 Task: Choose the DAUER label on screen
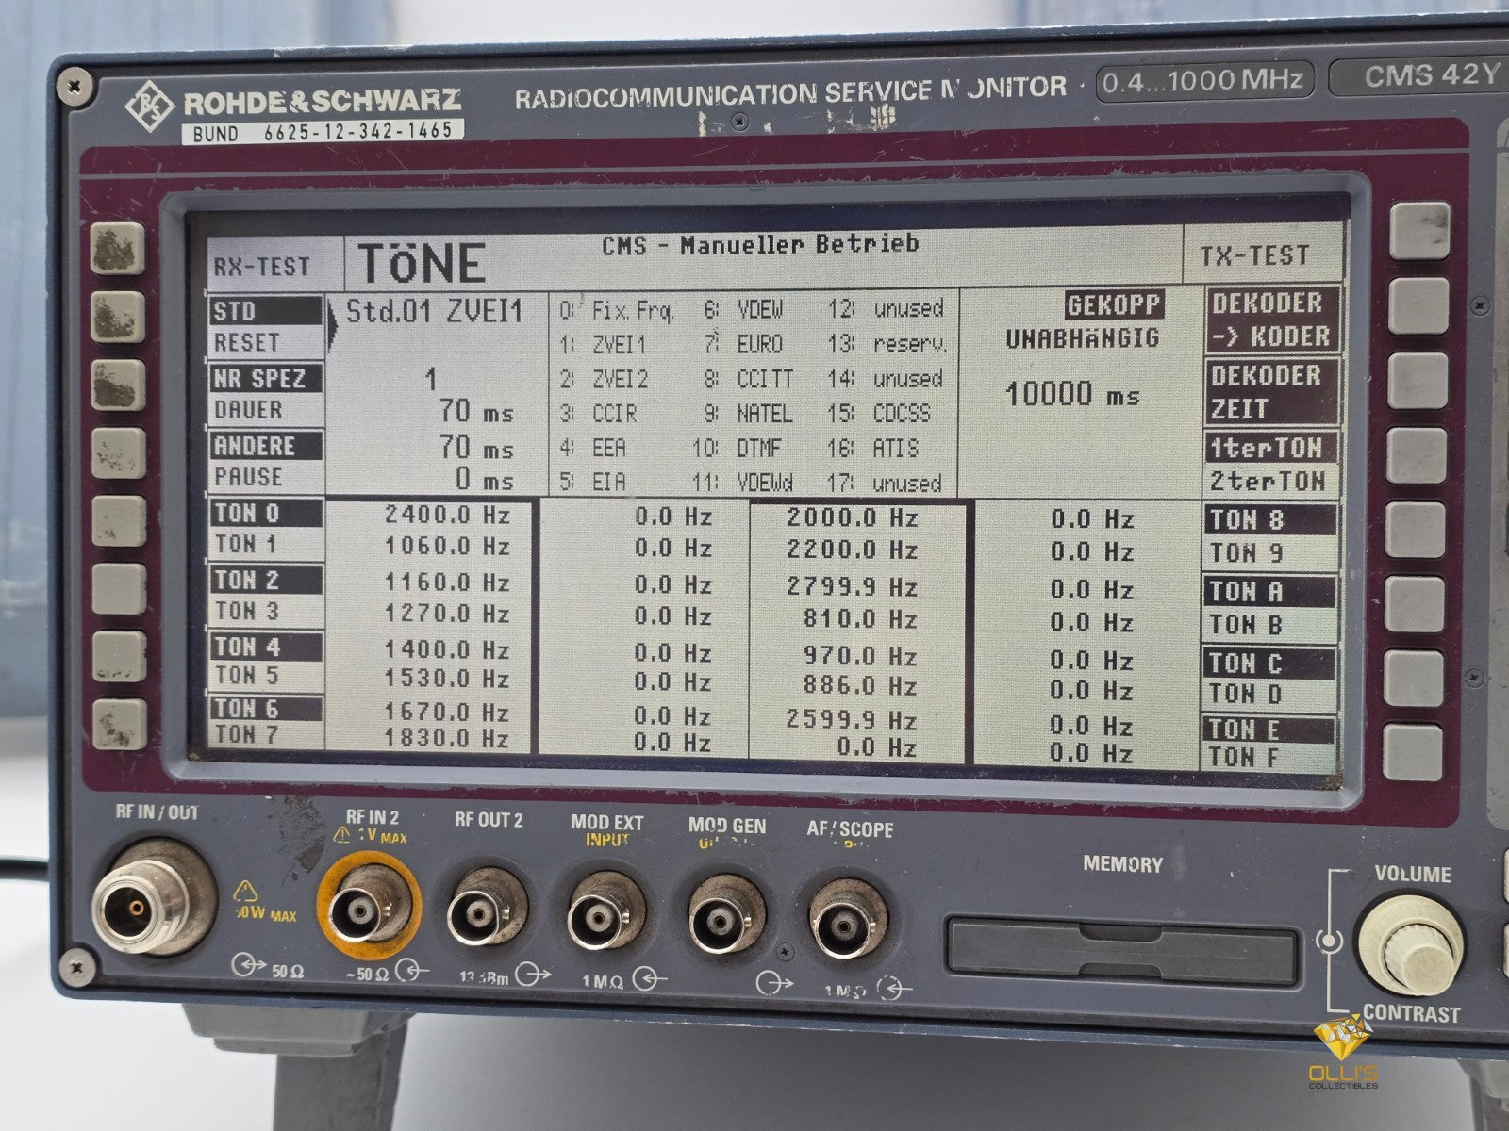pyautogui.click(x=249, y=410)
